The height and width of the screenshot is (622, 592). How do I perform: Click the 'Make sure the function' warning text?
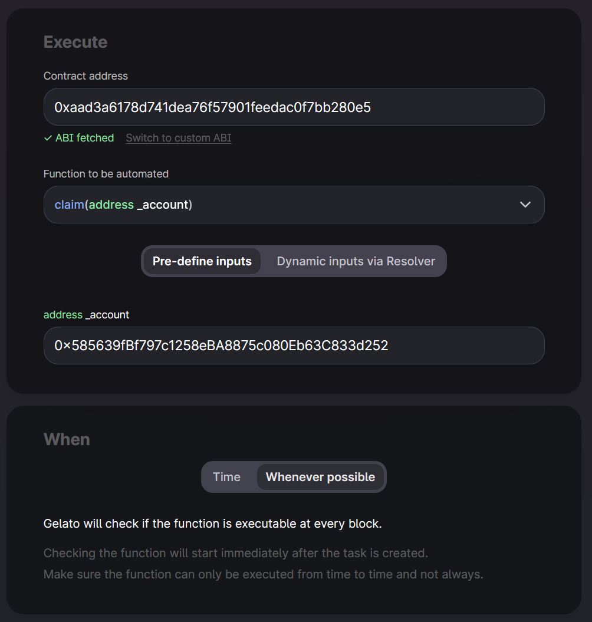(x=263, y=574)
